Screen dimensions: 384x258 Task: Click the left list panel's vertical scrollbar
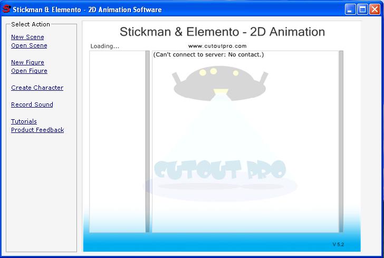tap(148, 141)
